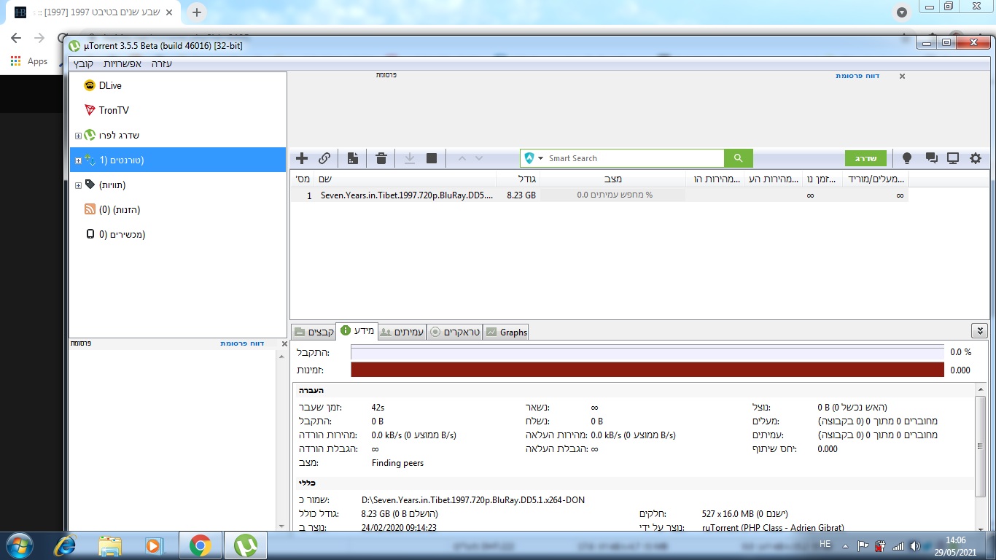Image resolution: width=996 pixels, height=560 pixels.
Task: Click the green שדרג upgrade button
Action: tap(865, 158)
